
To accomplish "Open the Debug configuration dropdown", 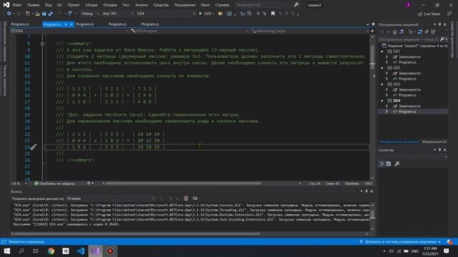I will click(x=89, y=14).
